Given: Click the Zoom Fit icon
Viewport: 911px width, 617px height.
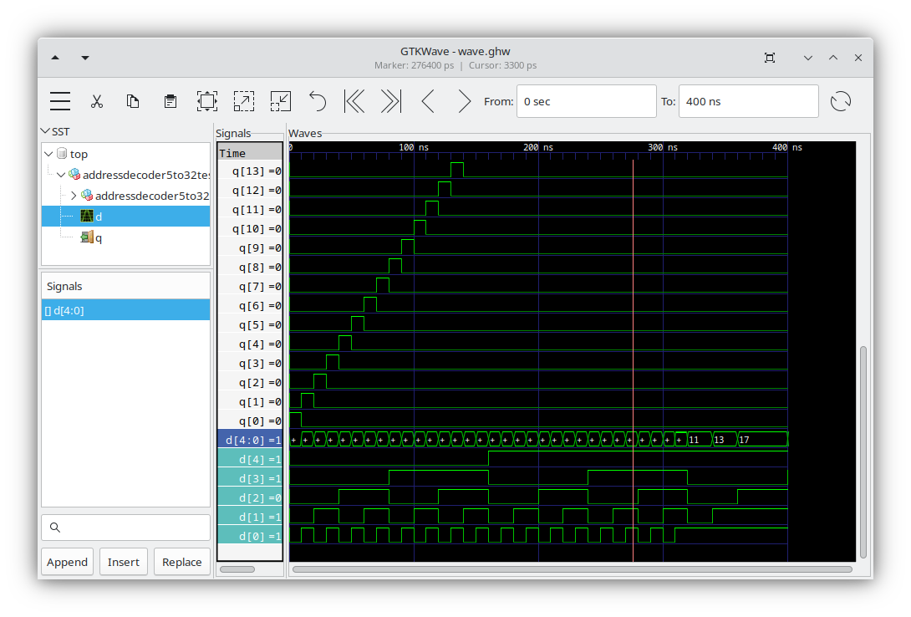Looking at the screenshot, I should point(206,101).
